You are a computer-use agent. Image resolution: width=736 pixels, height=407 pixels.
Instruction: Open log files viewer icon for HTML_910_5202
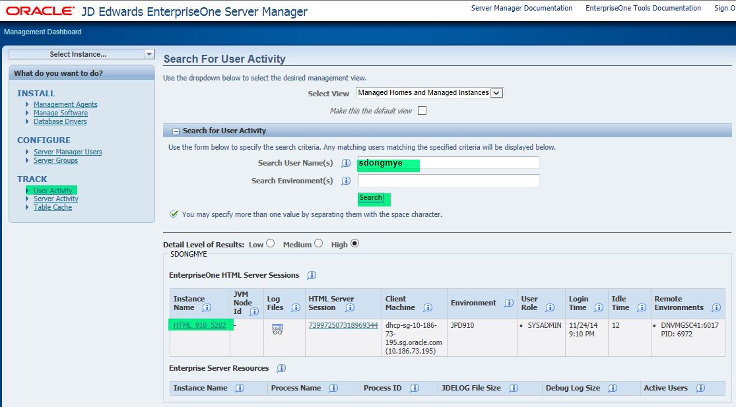[x=277, y=330]
